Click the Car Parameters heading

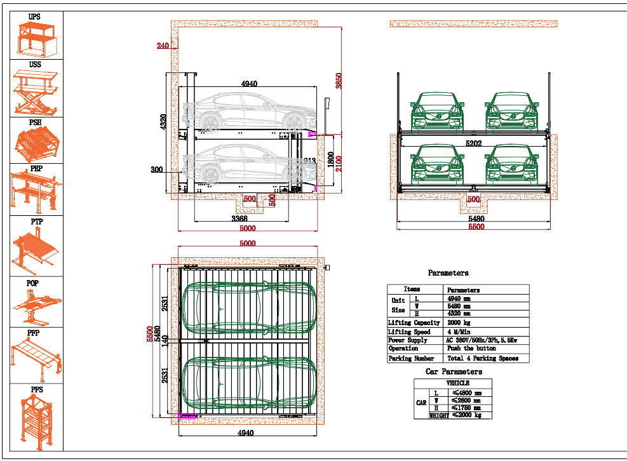point(454,371)
